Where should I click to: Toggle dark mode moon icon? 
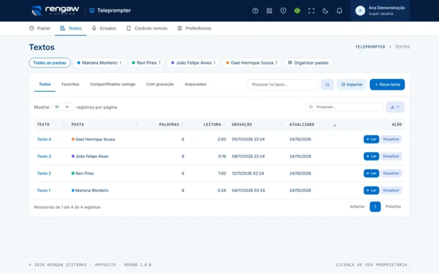325,11
